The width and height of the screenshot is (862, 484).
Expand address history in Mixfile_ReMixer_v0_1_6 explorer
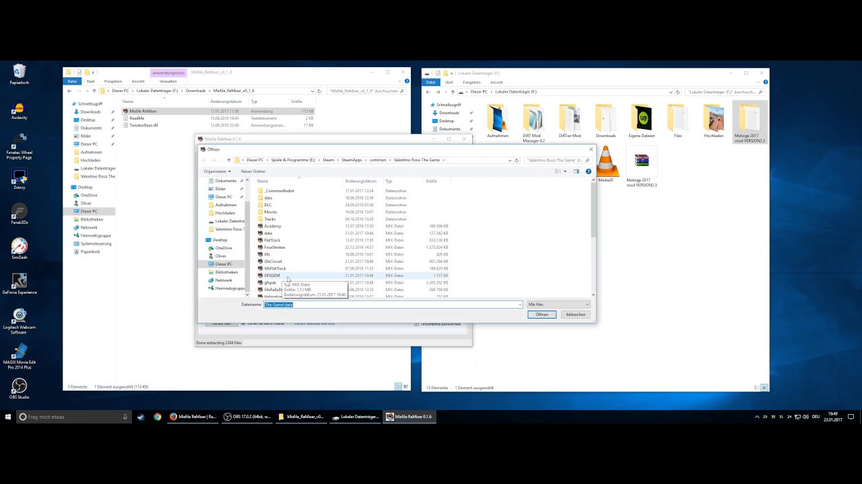[x=312, y=91]
